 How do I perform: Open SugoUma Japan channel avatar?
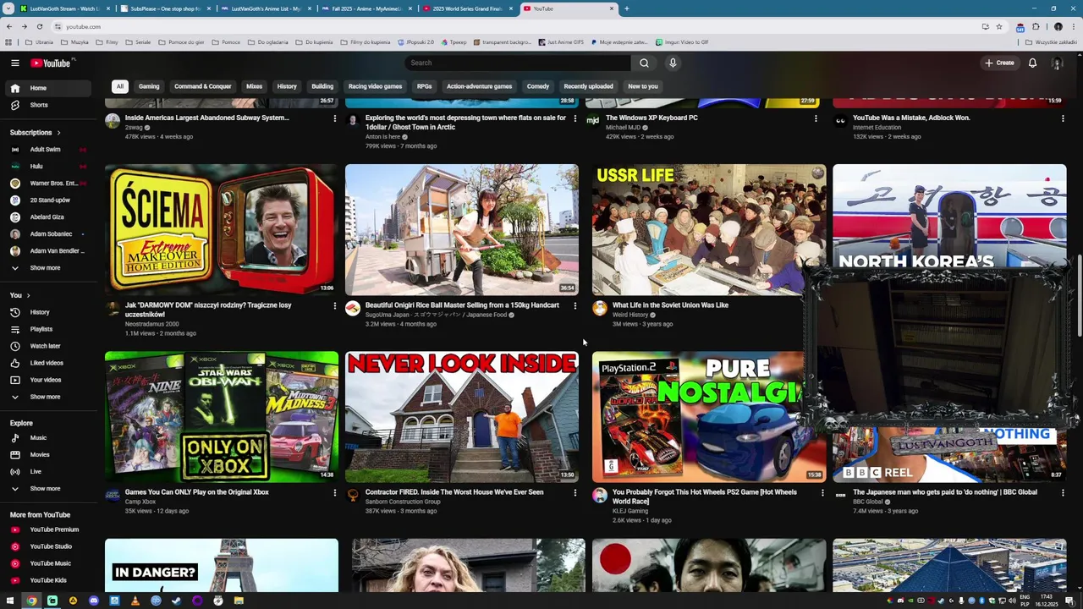[x=353, y=309]
